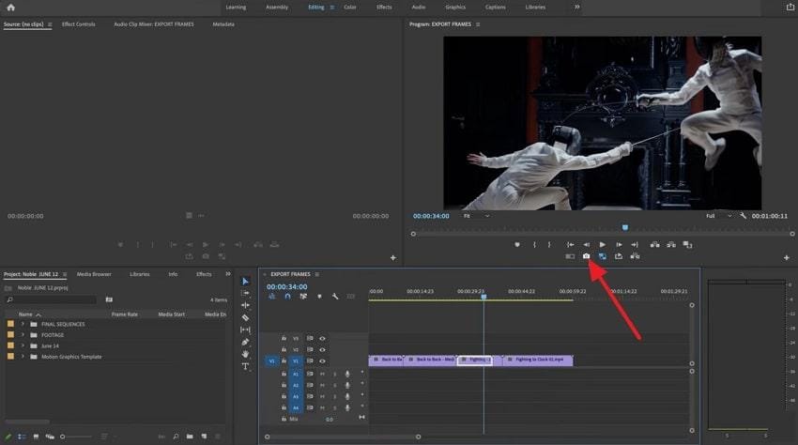This screenshot has height=445, width=798.
Task: Click the Export Frame camera icon
Action: pos(586,256)
